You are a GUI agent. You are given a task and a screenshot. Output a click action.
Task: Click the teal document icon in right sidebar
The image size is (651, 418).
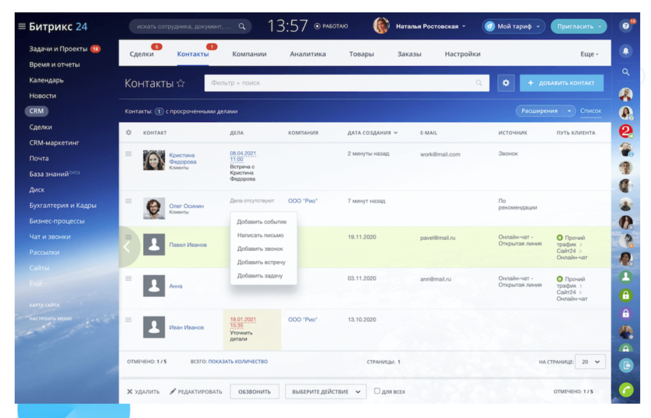click(x=625, y=365)
